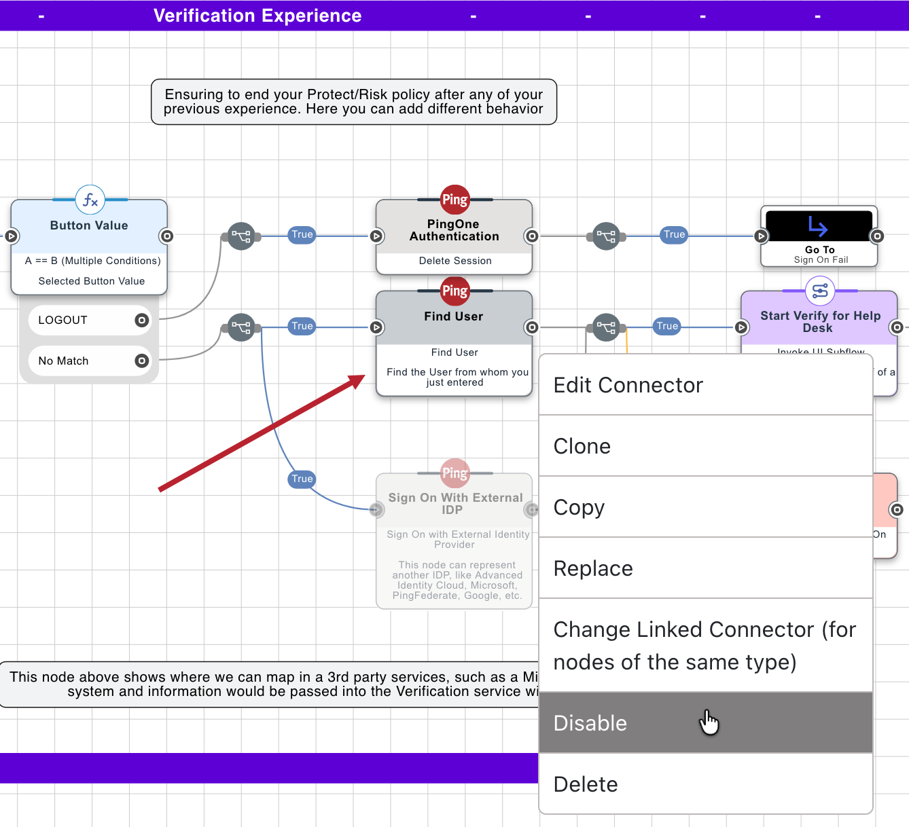
Task: Click the condition icon before the Go To node
Action: [x=607, y=236]
